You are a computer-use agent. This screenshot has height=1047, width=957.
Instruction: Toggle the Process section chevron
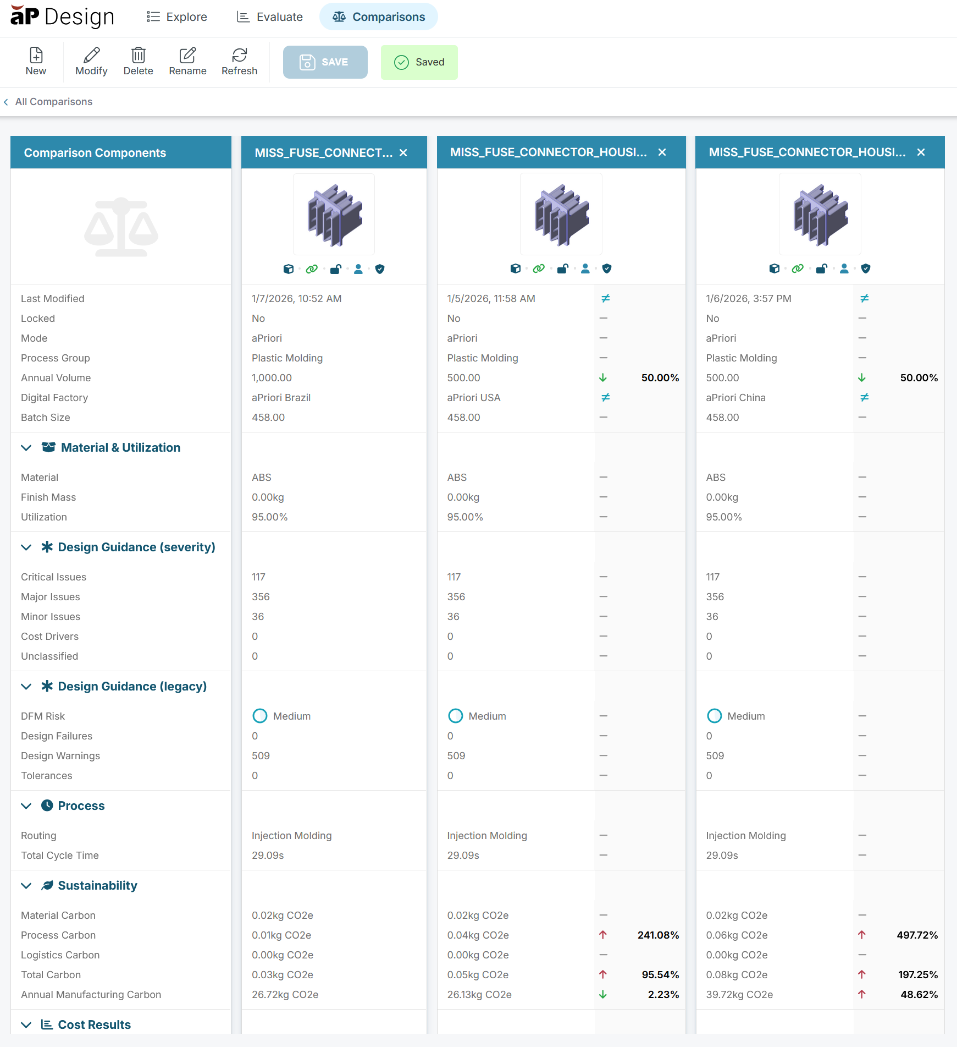point(26,806)
